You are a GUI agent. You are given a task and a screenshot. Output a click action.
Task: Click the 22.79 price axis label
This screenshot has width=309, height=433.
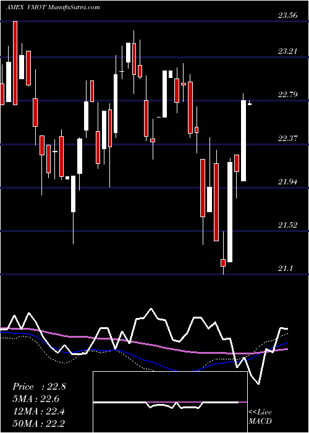[288, 95]
